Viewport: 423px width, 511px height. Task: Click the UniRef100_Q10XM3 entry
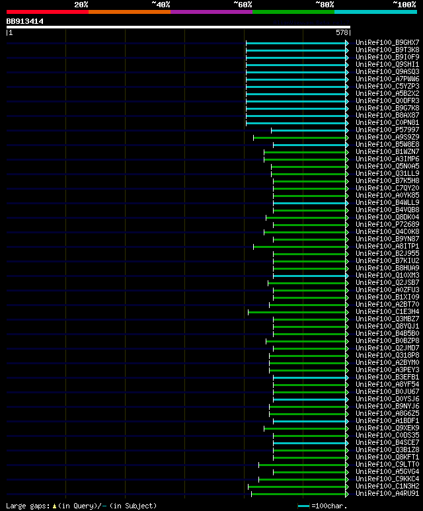click(387, 276)
